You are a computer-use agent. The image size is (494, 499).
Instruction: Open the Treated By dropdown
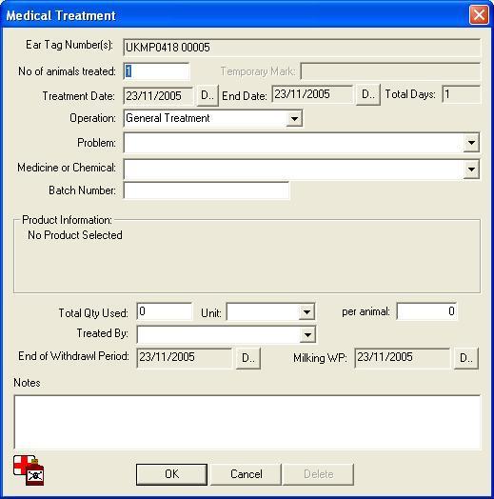pos(307,334)
